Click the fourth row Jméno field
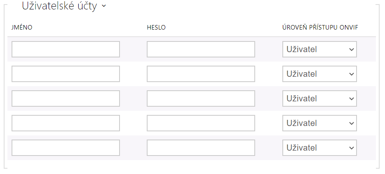The image size is (385, 174). (66, 123)
